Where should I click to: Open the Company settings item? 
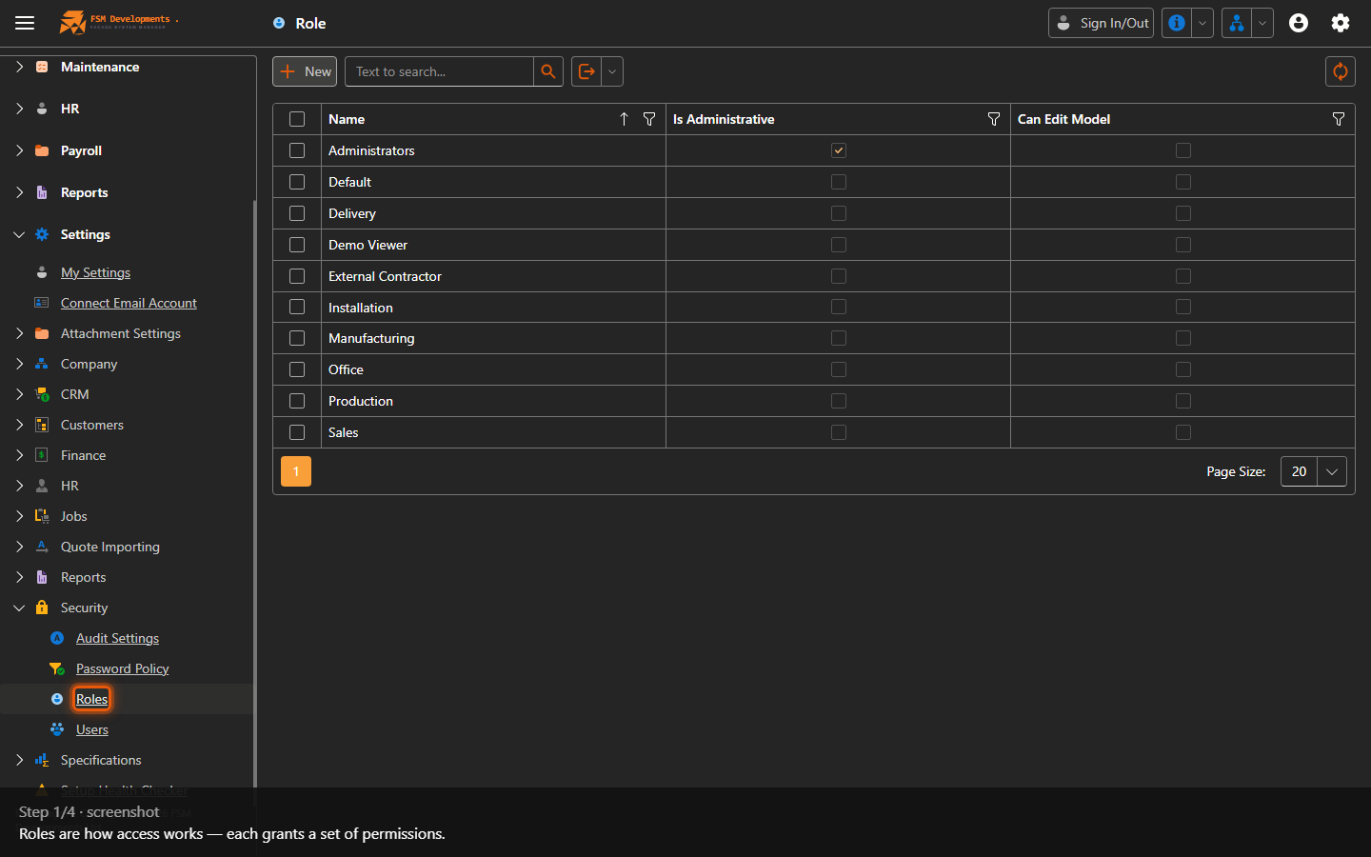[x=89, y=364]
